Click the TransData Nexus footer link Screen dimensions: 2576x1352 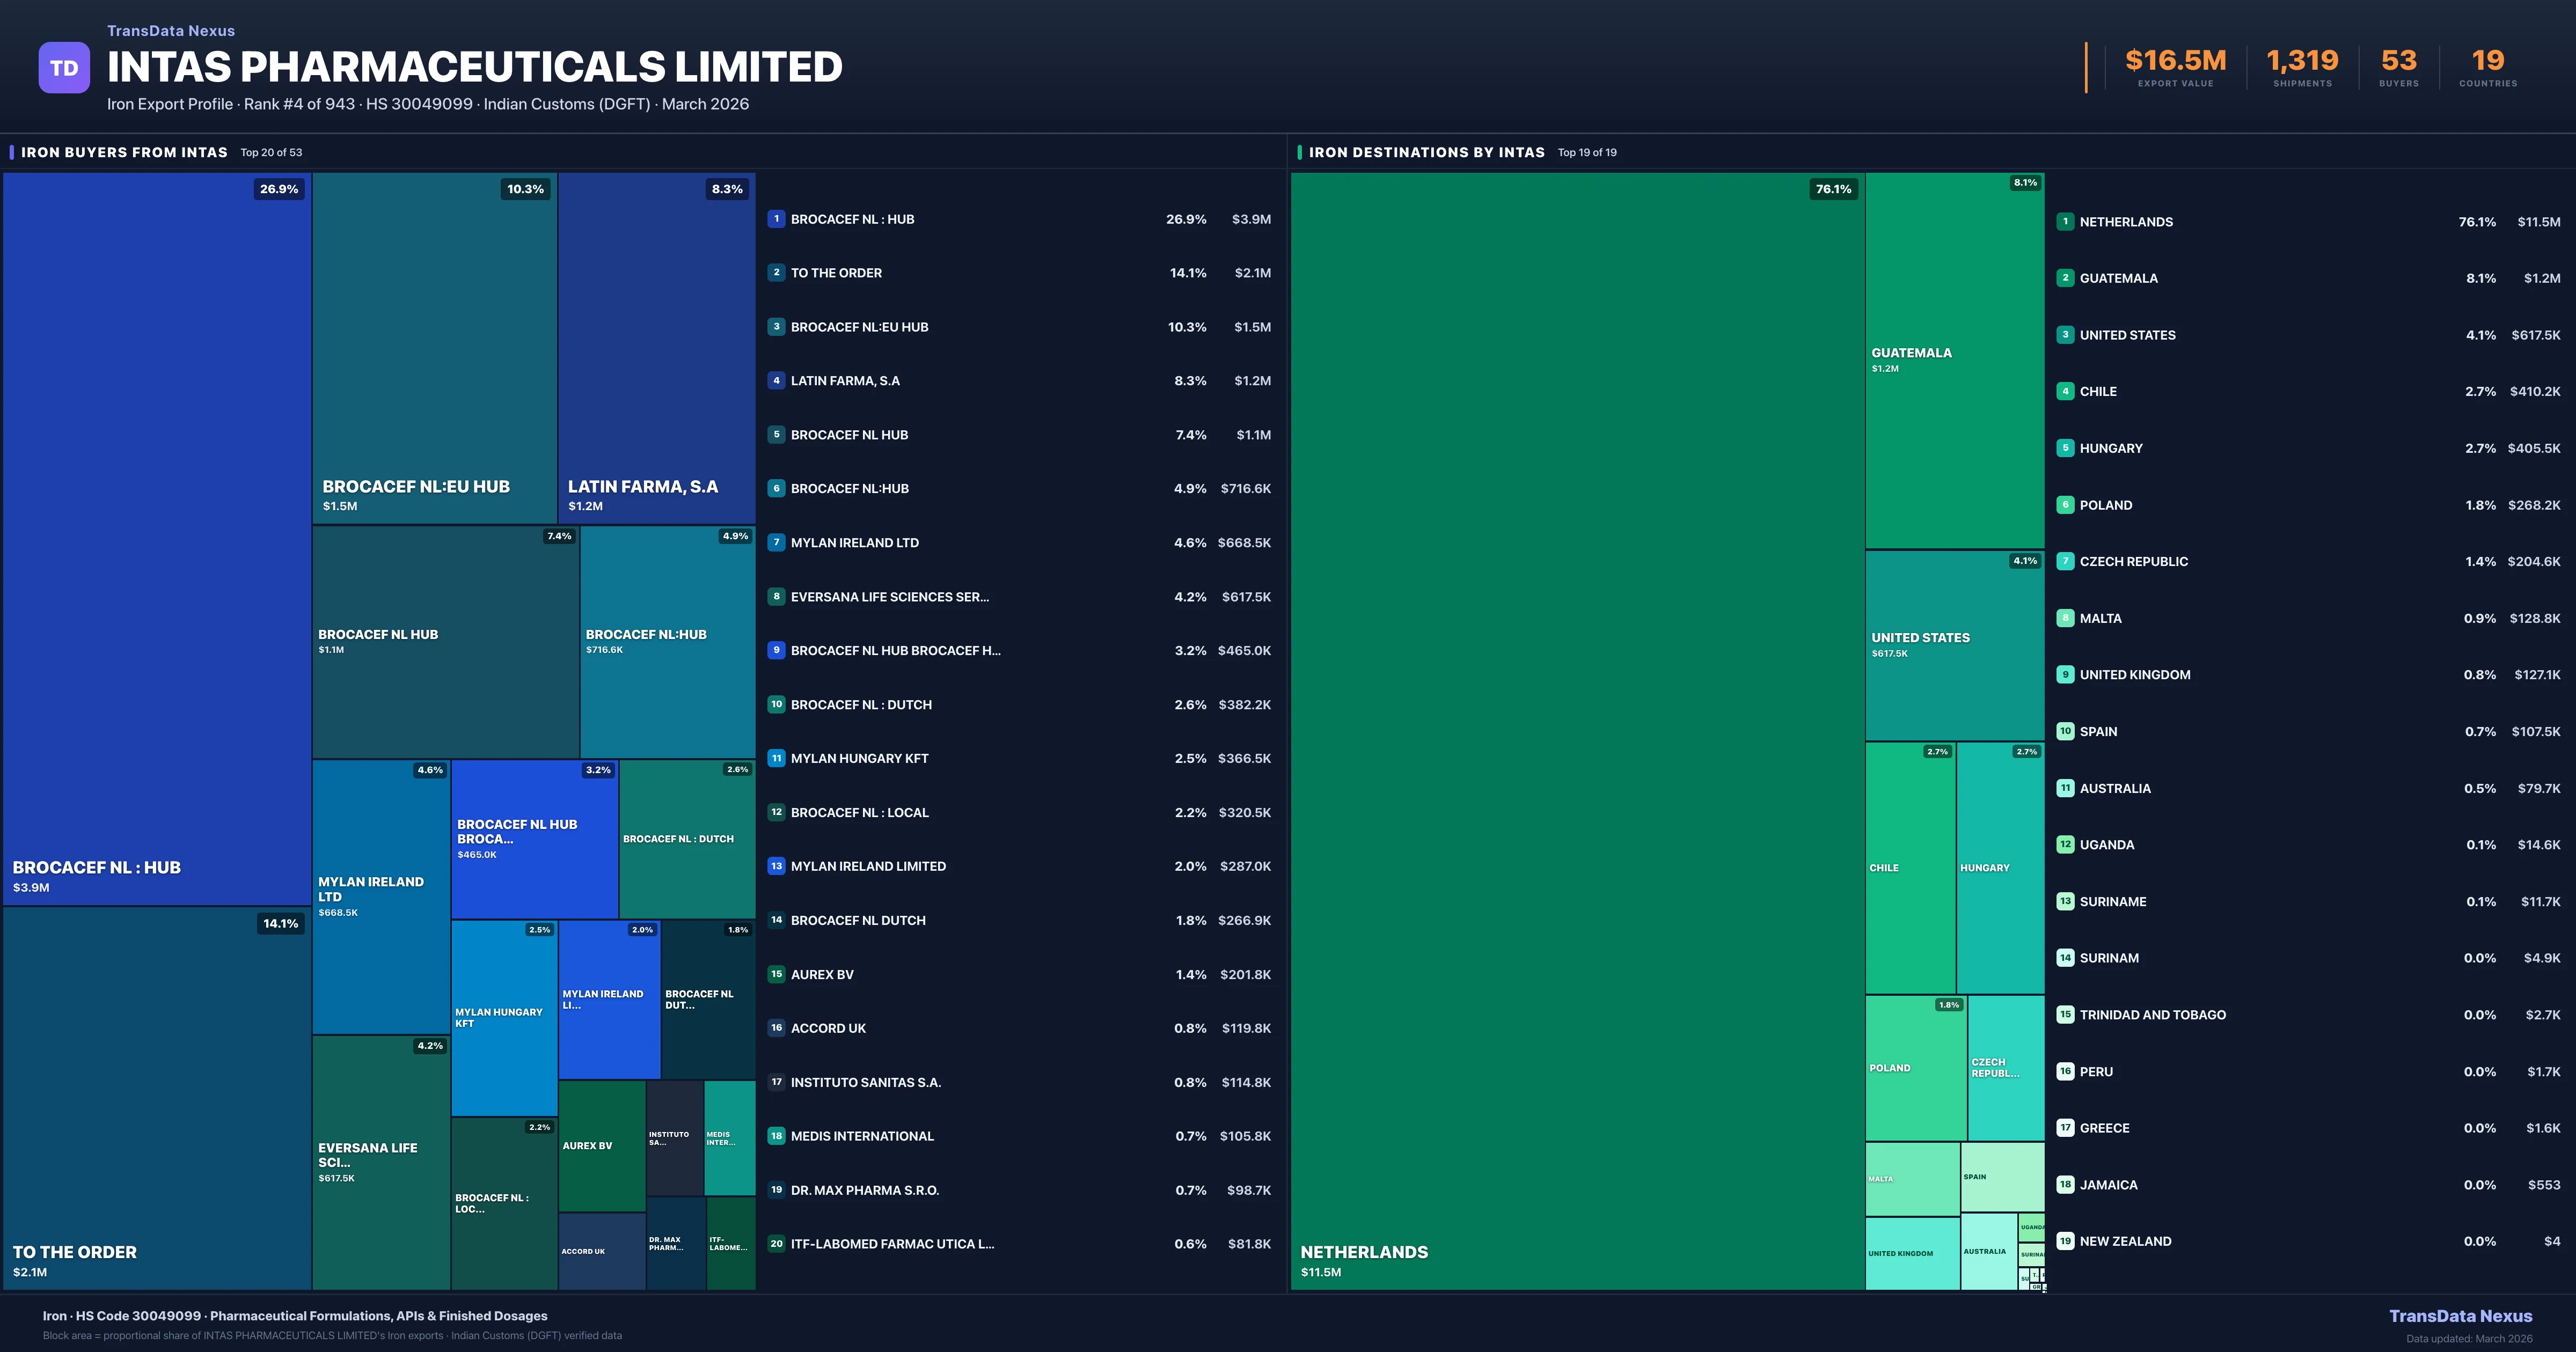tap(2460, 1316)
